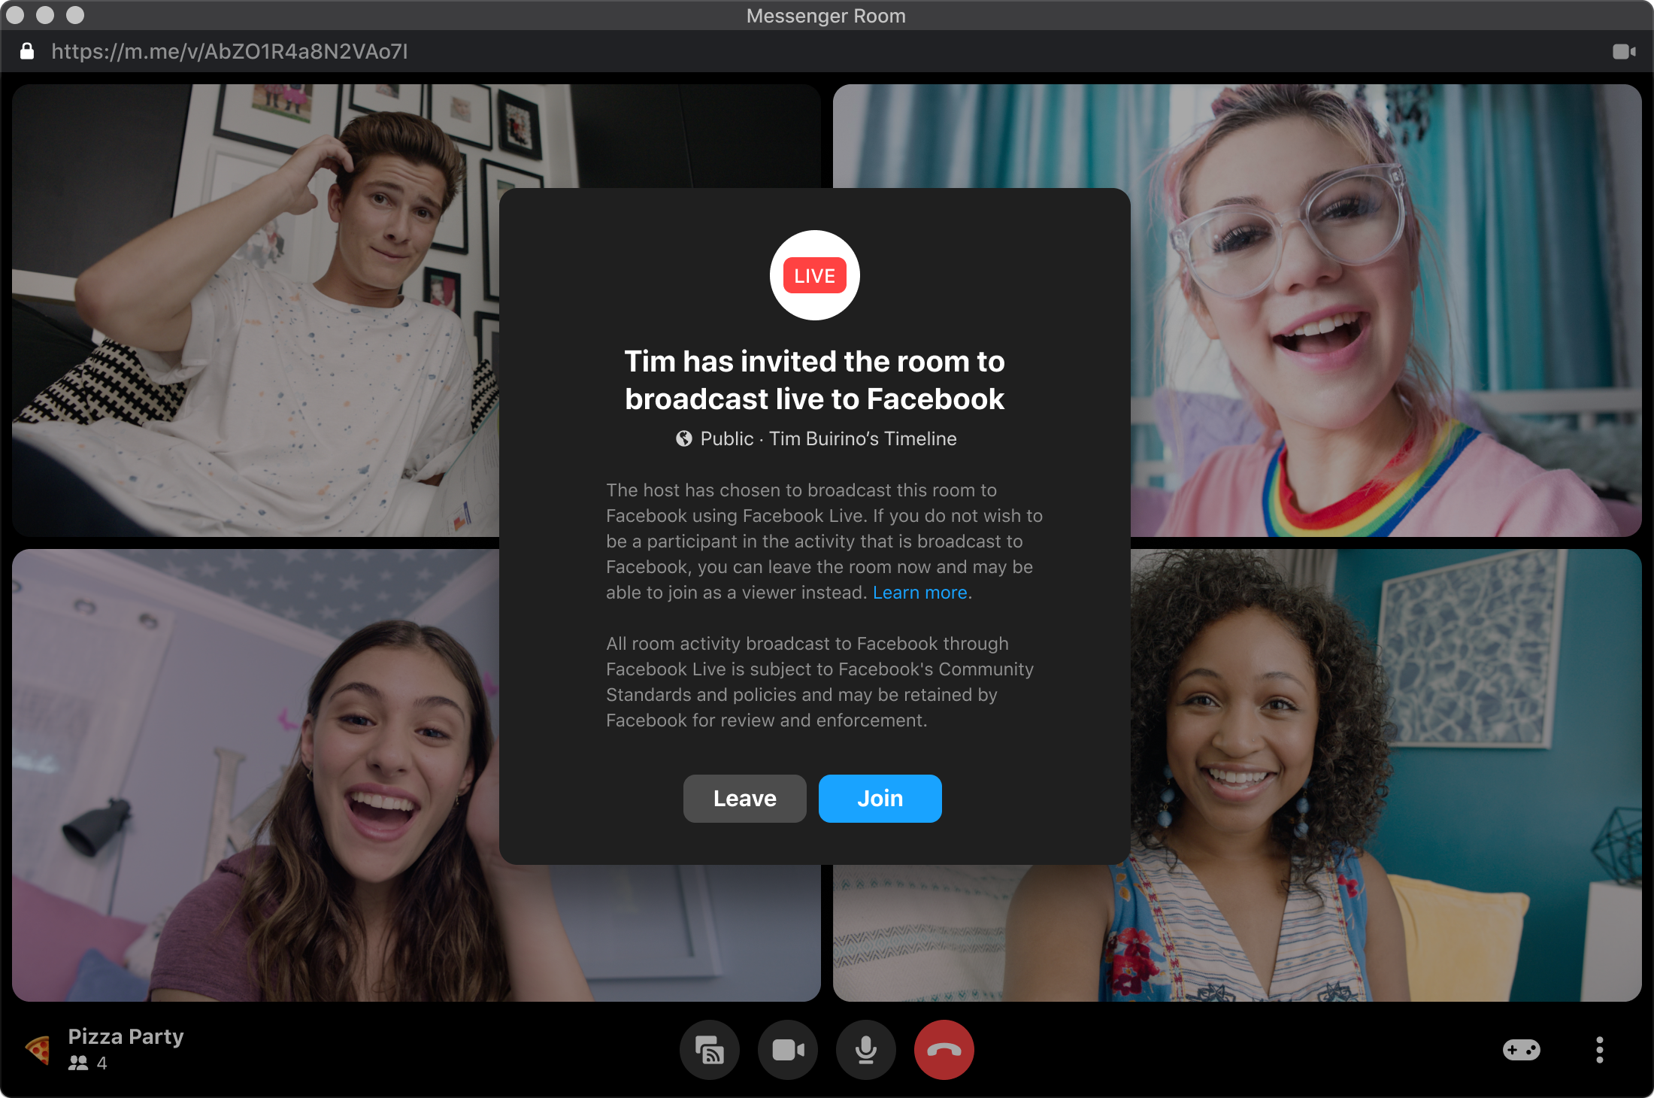Screen dimensions: 1654x1098
Task: Select the Pizza Party room name
Action: click(126, 1036)
